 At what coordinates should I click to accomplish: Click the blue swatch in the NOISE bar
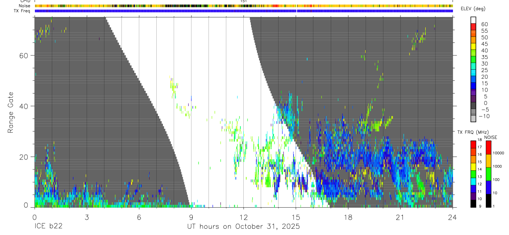pos(488,187)
